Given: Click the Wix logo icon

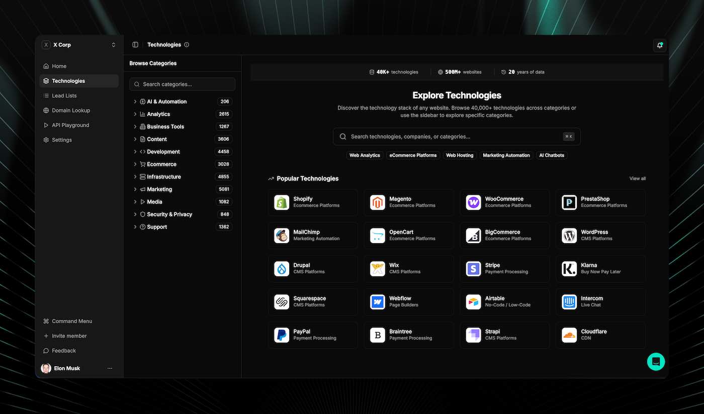Looking at the screenshot, I should point(378,269).
